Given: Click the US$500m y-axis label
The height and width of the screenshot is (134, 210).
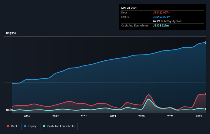Looking at the screenshot, I should (12, 33).
